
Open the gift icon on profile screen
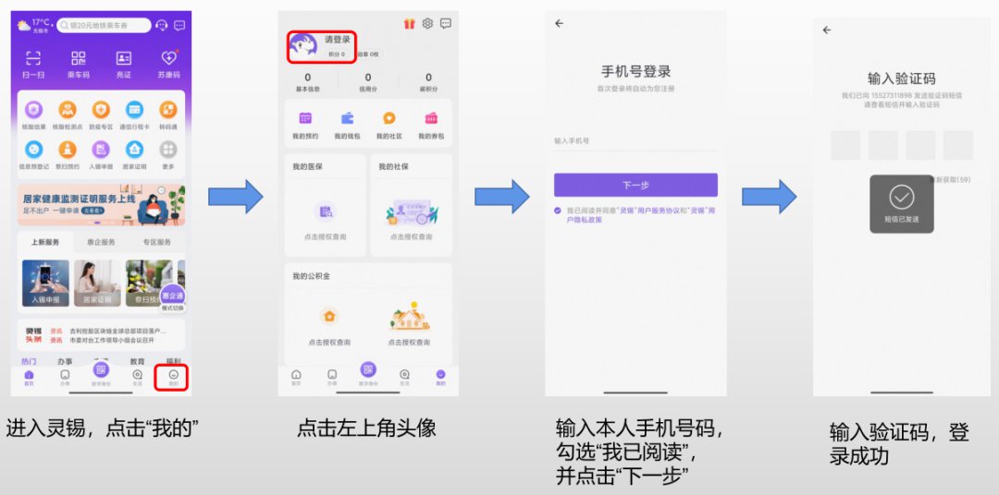pyautogui.click(x=409, y=23)
